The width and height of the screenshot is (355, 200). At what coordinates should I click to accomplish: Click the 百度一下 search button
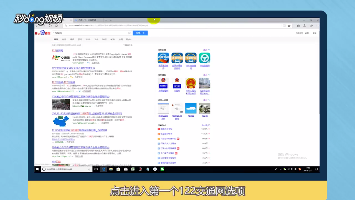pyautogui.click(x=140, y=33)
